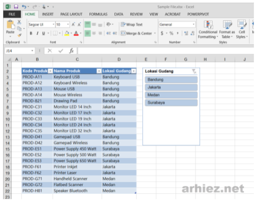Screen dimensions: 256x202
Task: Click the Select All corner triangle
Action: (9, 60)
